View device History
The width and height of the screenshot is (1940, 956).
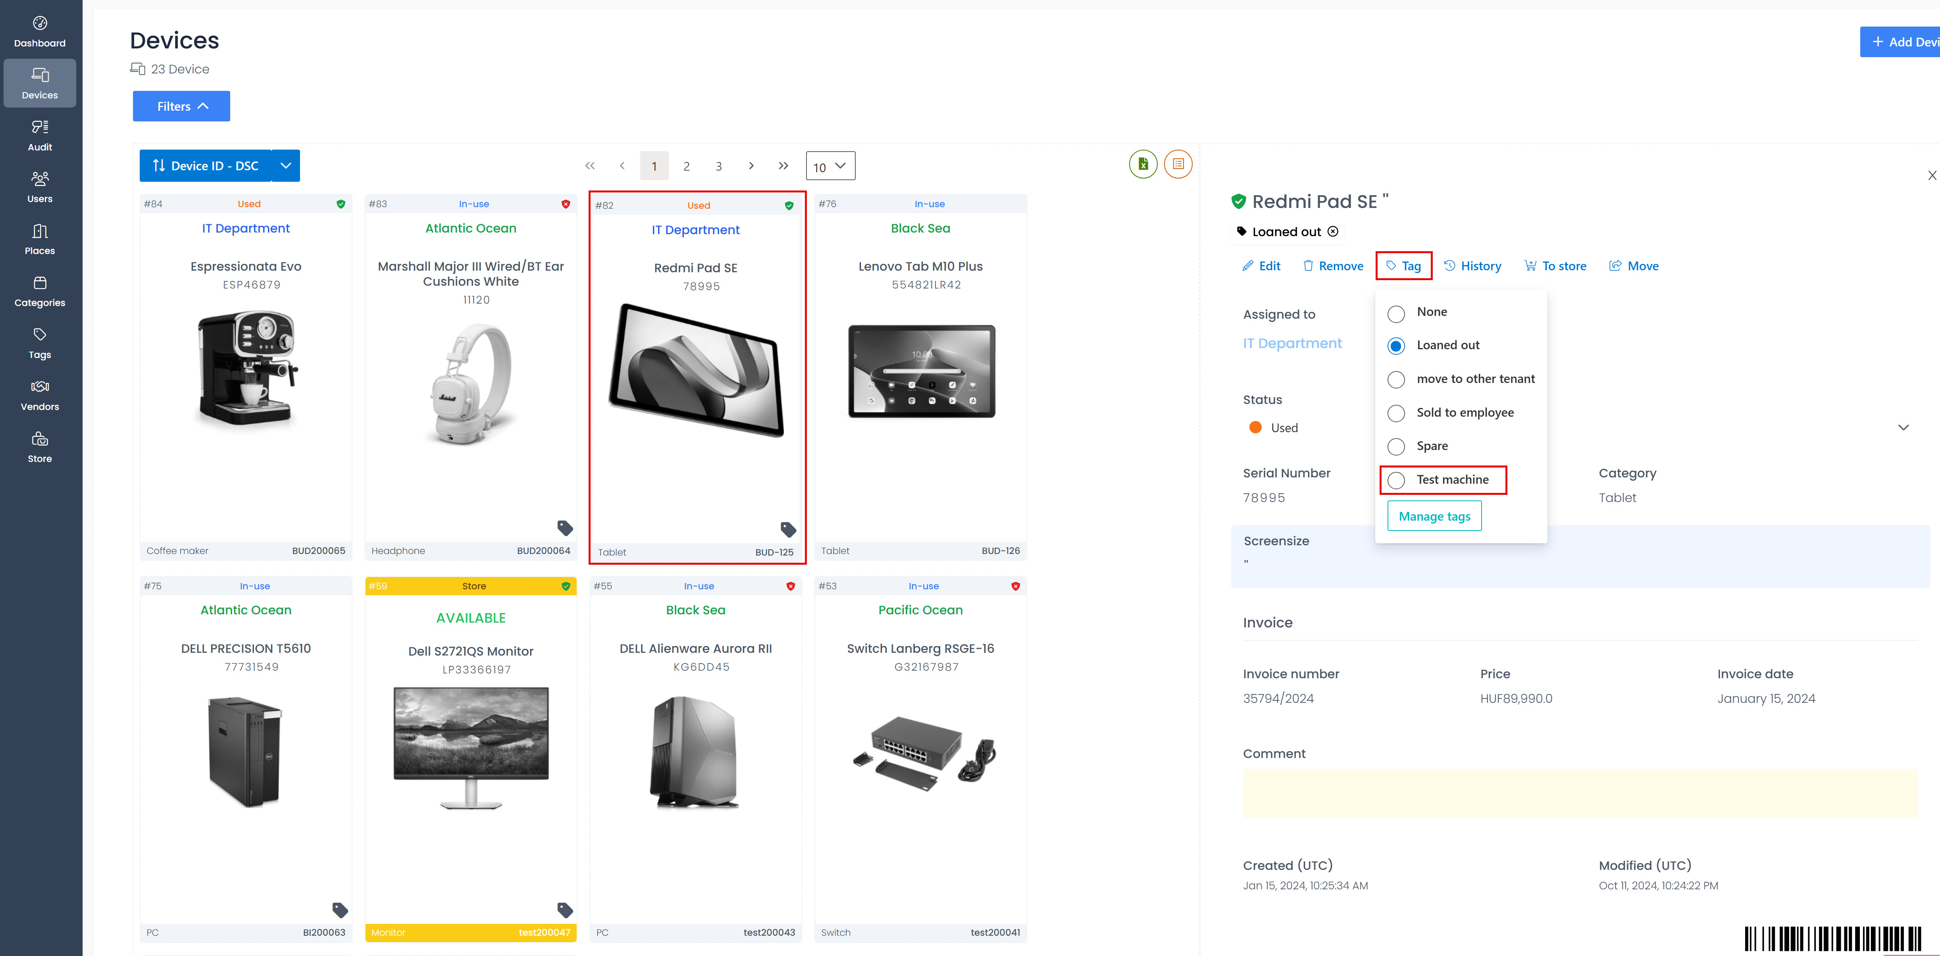tap(1472, 266)
